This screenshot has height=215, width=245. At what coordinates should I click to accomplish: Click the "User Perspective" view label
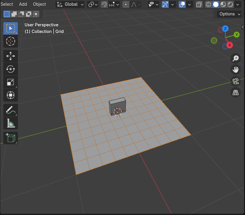click(x=41, y=25)
